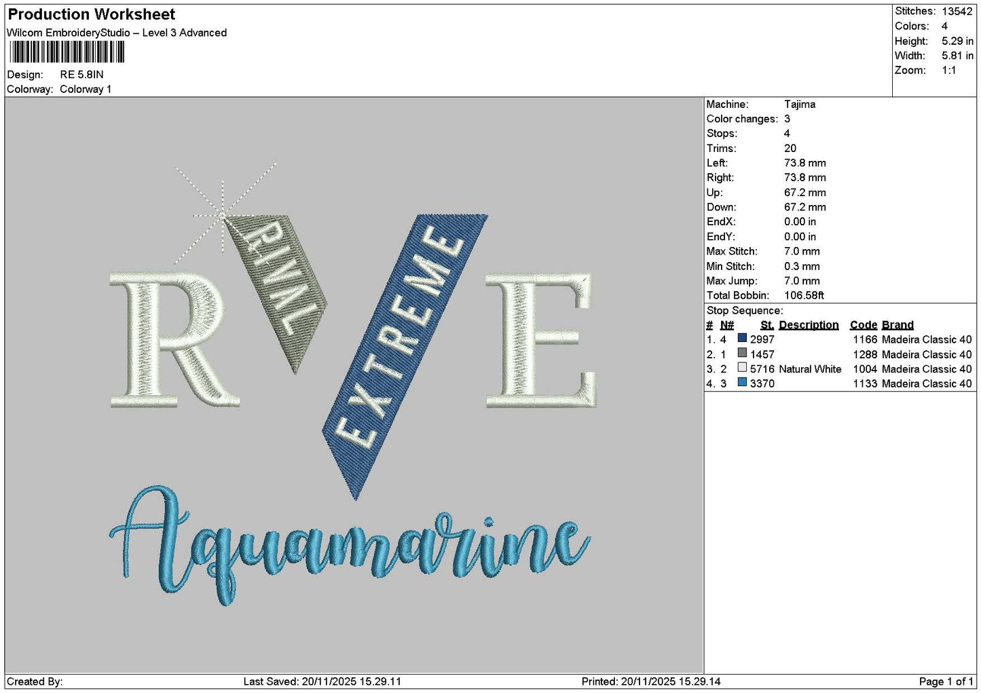Viewport: 981px width, 693px height.
Task: Click the 'Printed' timestamp
Action: tap(651, 681)
